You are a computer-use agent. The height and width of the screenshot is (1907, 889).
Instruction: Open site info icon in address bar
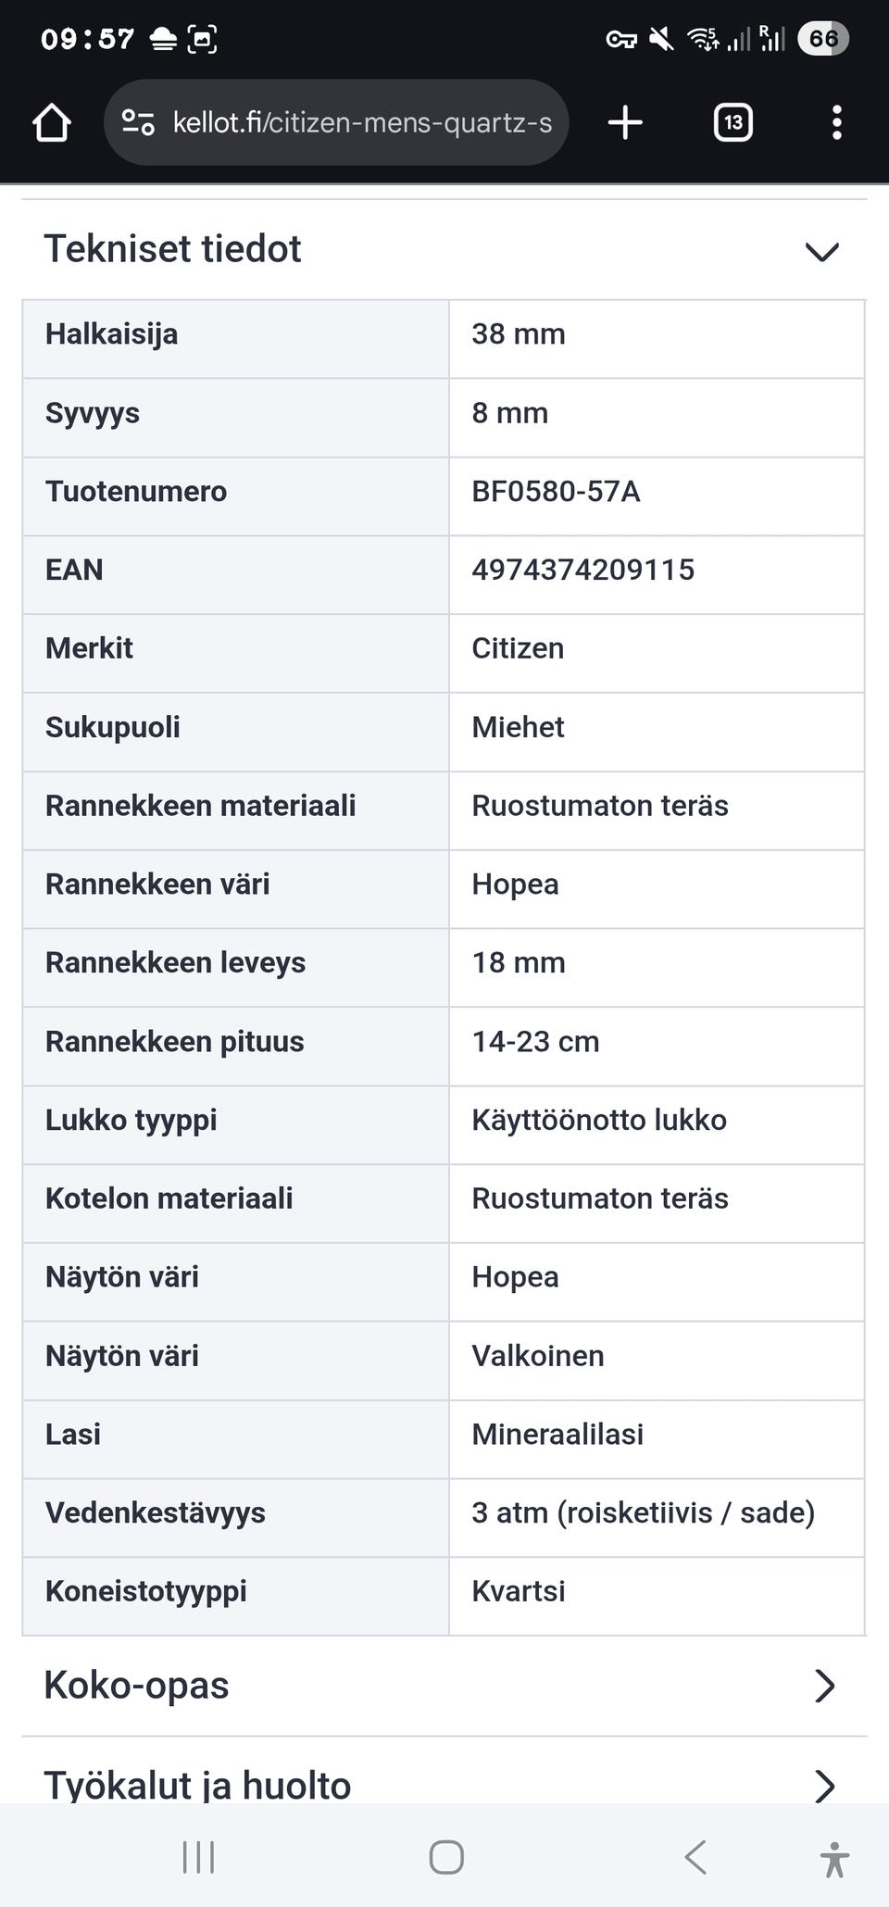[138, 122]
